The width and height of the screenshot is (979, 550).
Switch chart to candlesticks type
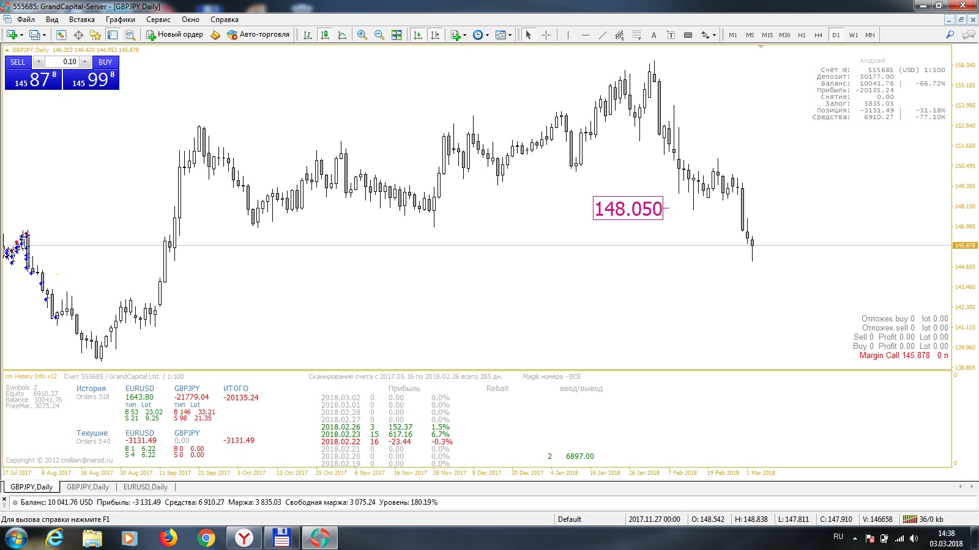325,35
